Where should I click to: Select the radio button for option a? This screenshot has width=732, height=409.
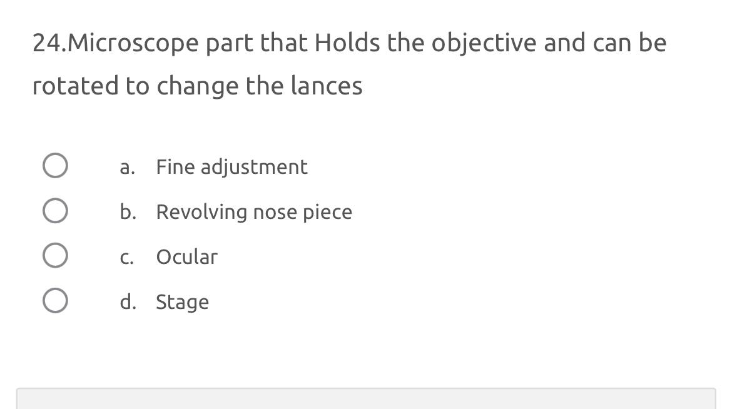point(55,166)
